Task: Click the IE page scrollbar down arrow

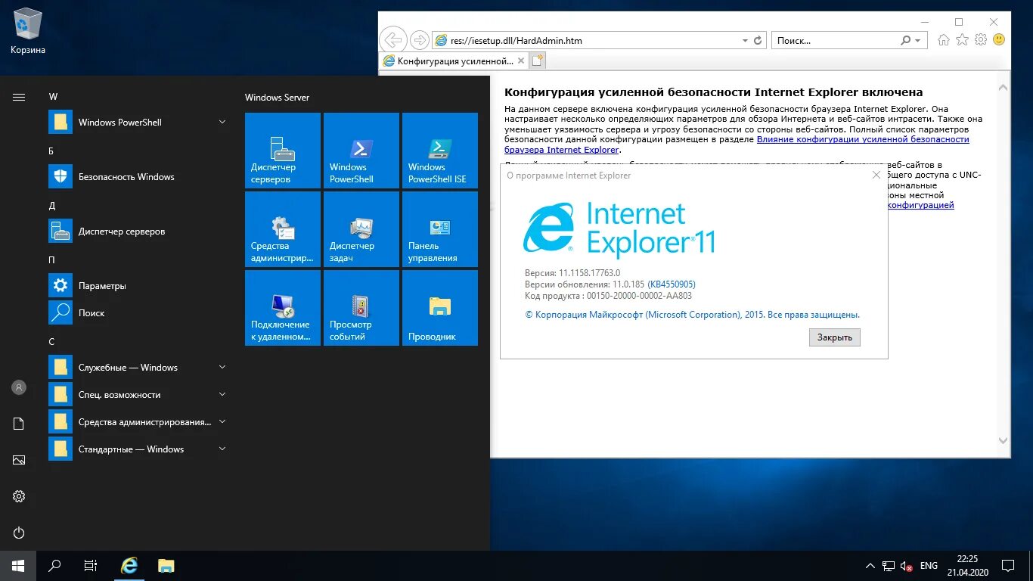Action: (x=1004, y=440)
